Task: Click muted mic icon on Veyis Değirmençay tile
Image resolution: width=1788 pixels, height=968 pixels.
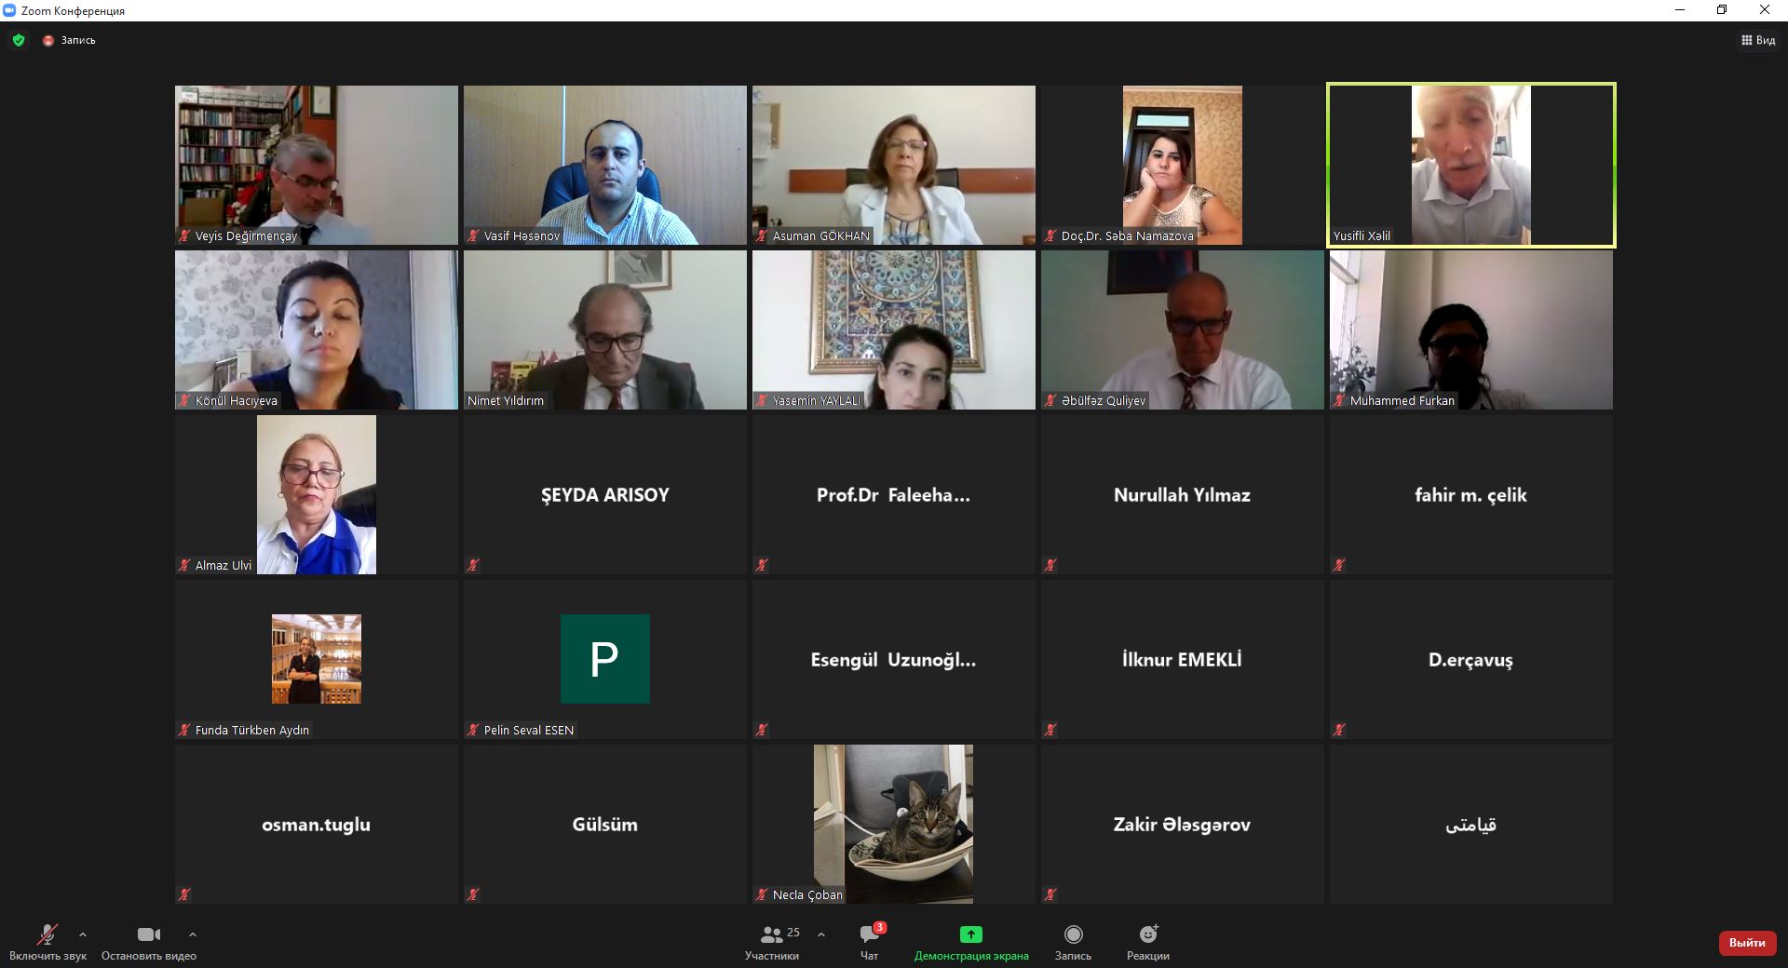Action: pos(184,236)
